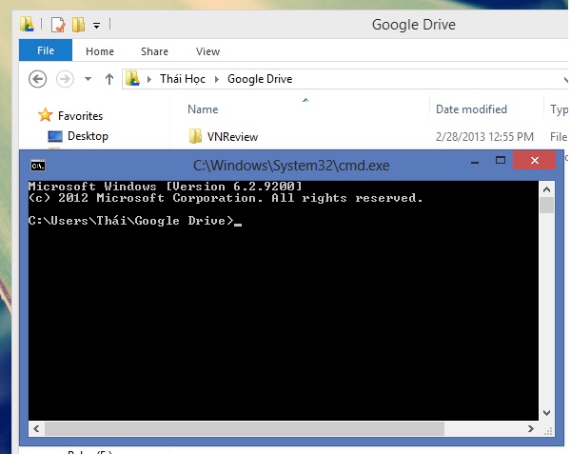Open the File ribbon tab

(46, 50)
